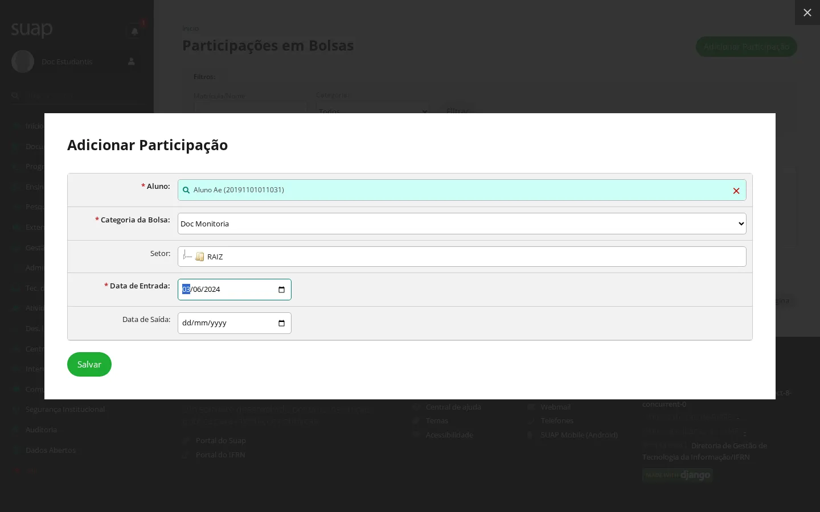This screenshot has width=820, height=512.
Task: Click the Aluno search magnifier icon
Action: coord(186,190)
